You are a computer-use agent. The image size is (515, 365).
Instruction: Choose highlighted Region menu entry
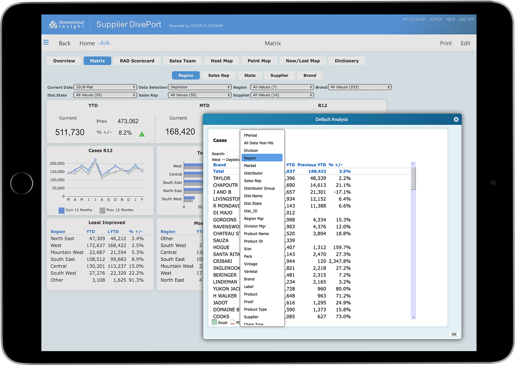pyautogui.click(x=262, y=158)
